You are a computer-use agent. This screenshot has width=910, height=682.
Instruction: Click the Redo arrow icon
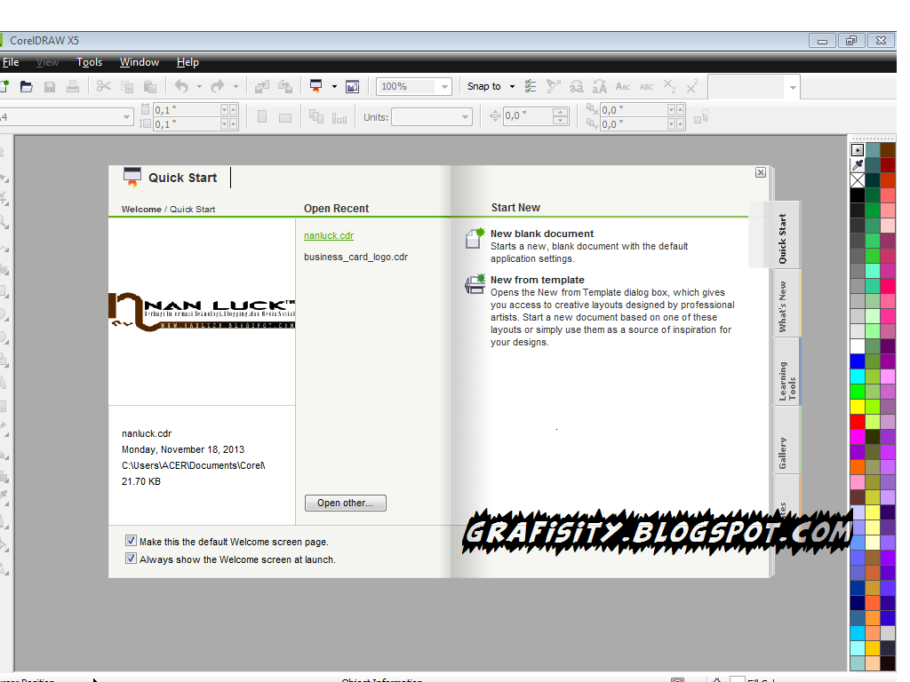(x=218, y=87)
